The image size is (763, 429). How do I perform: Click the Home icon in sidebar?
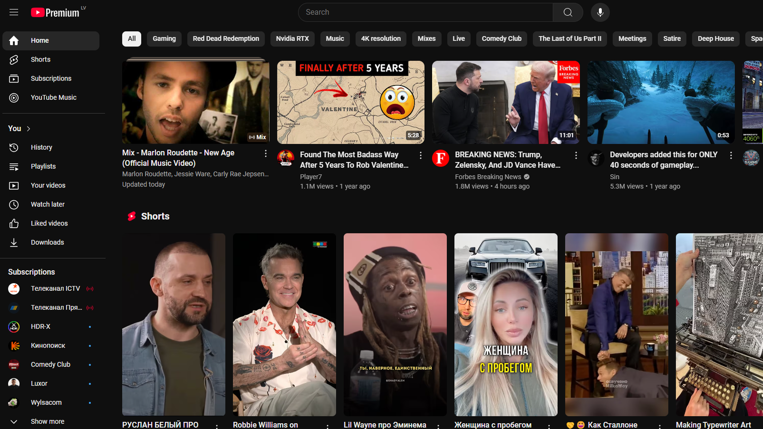tap(14, 41)
